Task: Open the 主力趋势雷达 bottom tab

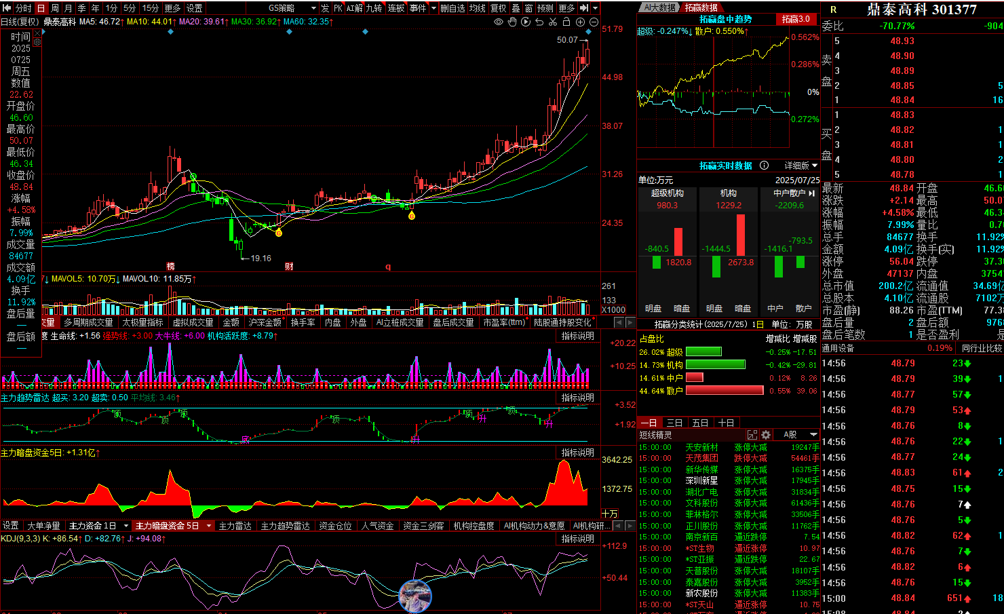Action: coord(285,526)
